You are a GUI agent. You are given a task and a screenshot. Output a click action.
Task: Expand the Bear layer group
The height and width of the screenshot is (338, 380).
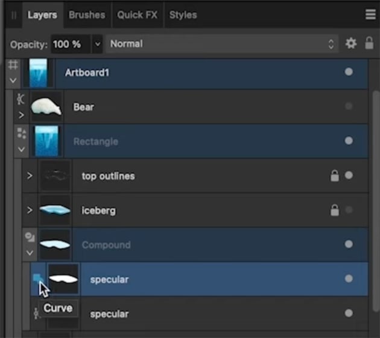click(21, 115)
